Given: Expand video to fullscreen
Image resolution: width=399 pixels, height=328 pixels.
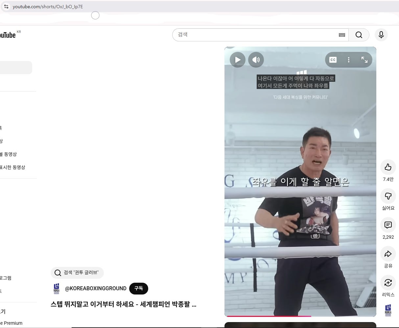Looking at the screenshot, I should (x=364, y=60).
